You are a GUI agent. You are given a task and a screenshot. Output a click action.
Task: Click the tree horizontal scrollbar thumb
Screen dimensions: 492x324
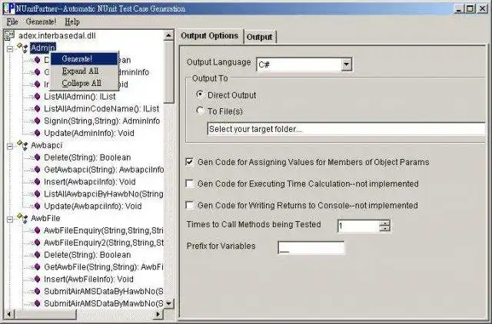[x=45, y=314]
